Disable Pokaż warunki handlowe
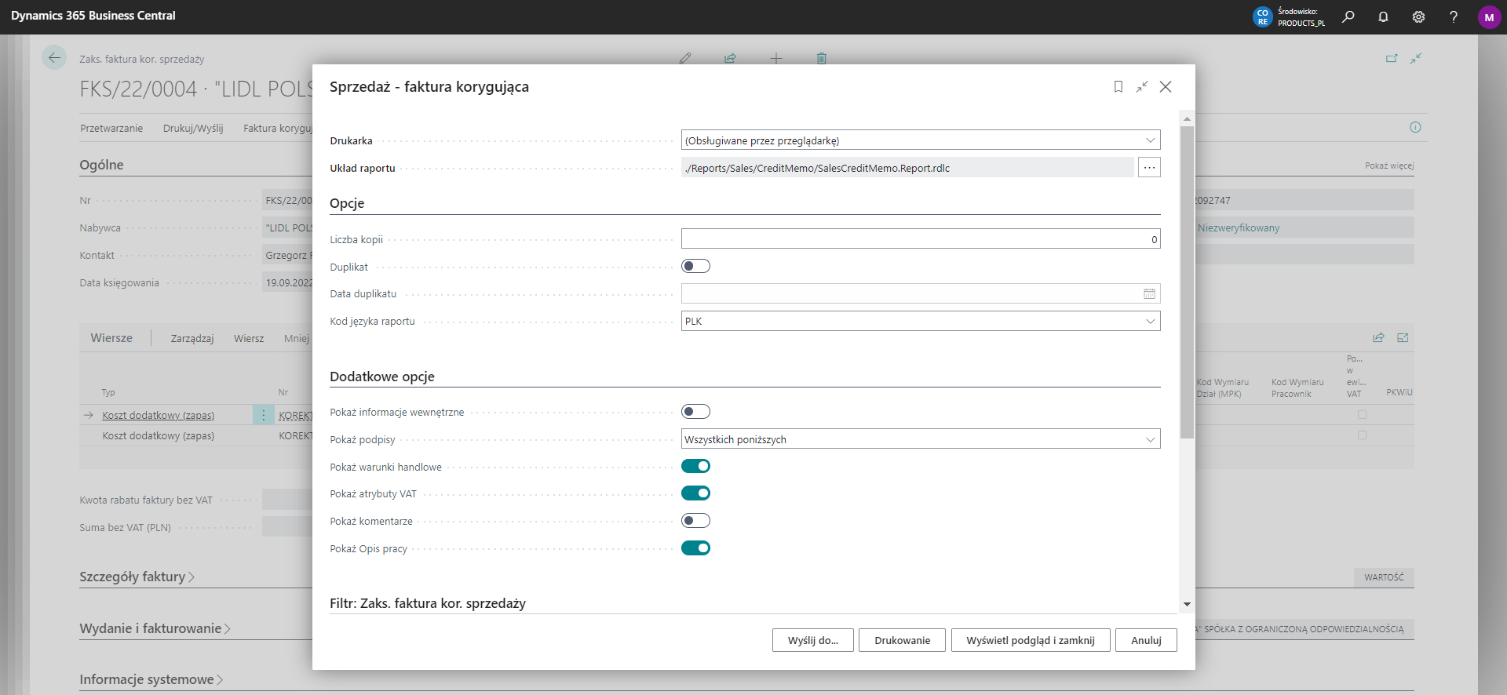This screenshot has width=1507, height=695. 695,466
